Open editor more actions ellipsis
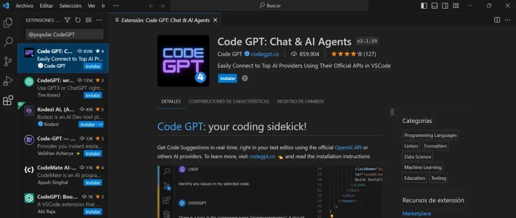The height and width of the screenshot is (218, 516). point(507,20)
